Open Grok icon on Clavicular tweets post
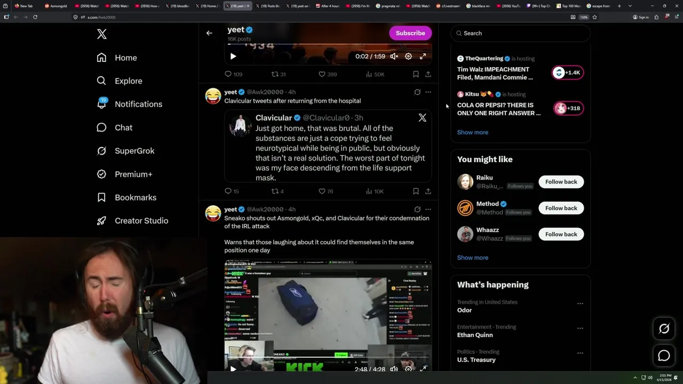The height and width of the screenshot is (384, 683). [x=417, y=92]
